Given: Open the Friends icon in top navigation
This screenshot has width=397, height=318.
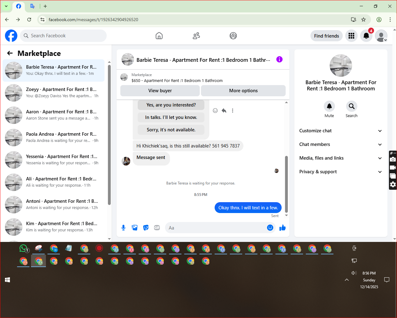Looking at the screenshot, I should 196,36.
